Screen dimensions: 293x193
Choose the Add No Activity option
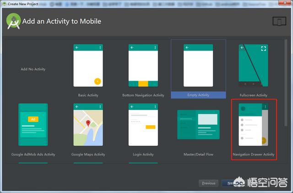click(x=33, y=69)
